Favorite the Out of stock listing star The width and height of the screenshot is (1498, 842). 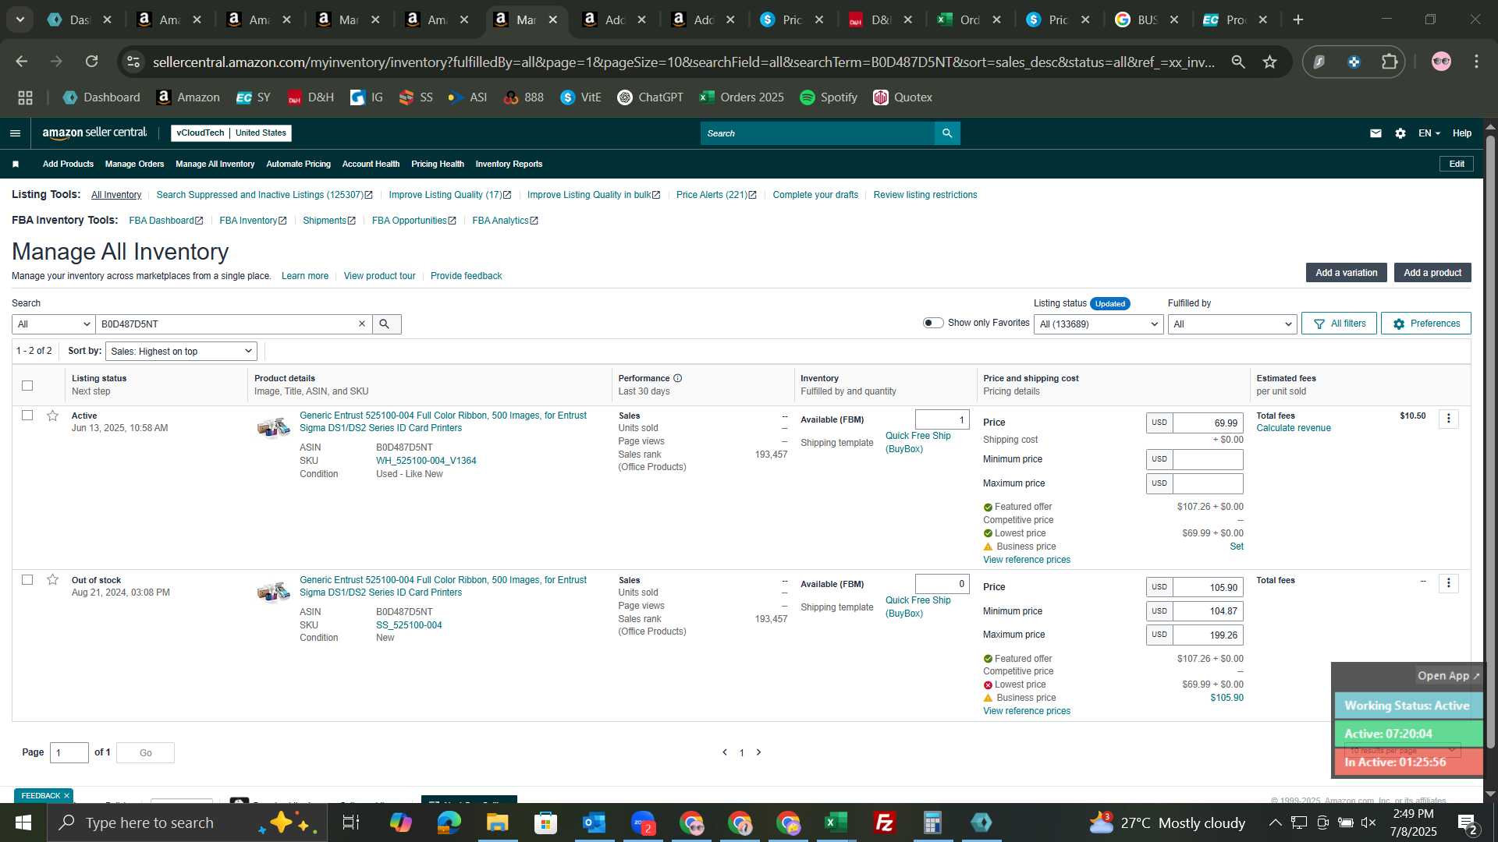coord(52,579)
